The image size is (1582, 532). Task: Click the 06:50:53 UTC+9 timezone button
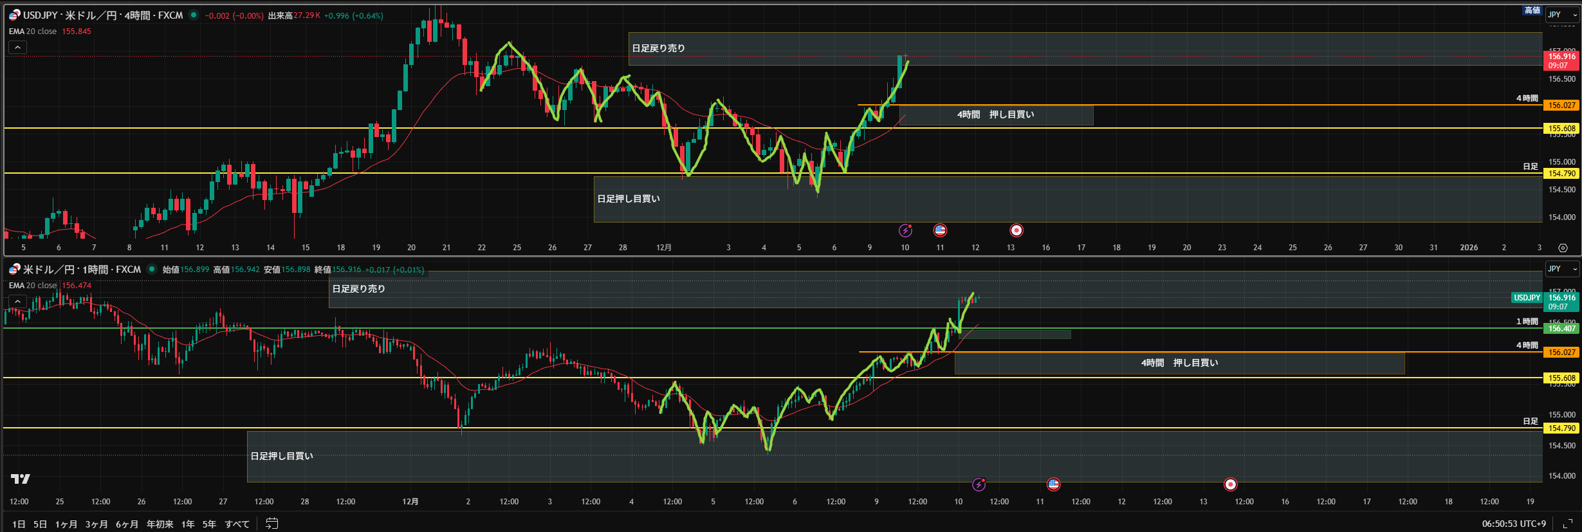pos(1513,524)
